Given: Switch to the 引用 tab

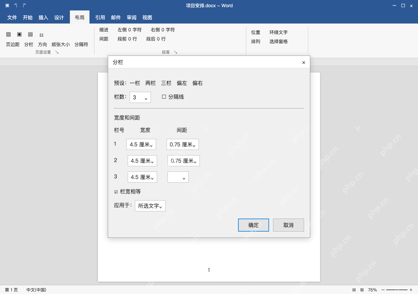Looking at the screenshot, I should pos(100,18).
